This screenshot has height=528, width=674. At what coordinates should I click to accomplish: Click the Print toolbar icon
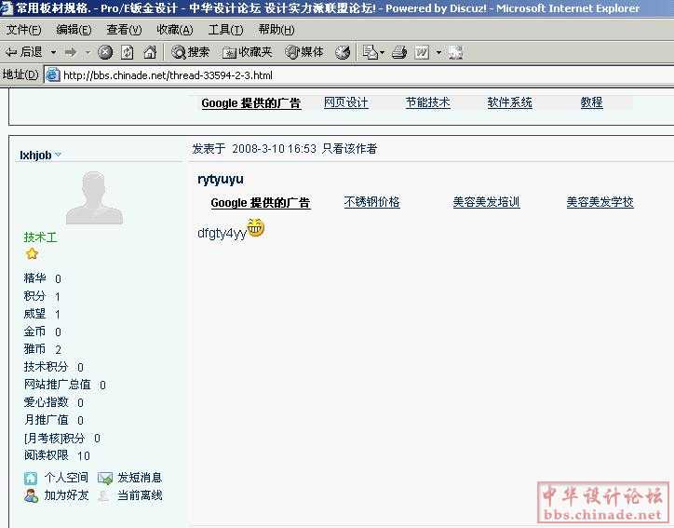398,52
